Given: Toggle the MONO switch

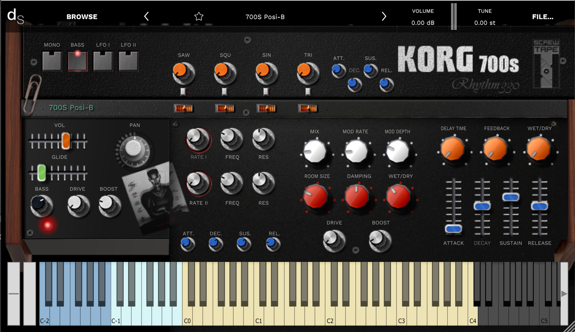Looking at the screenshot, I should click(x=52, y=61).
